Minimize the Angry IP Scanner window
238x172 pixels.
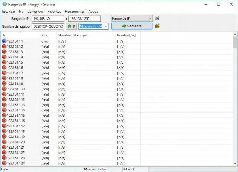[x=206, y=4]
